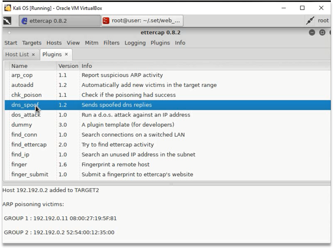Click the Info column header
This screenshot has width=334, height=248.
pos(205,66)
